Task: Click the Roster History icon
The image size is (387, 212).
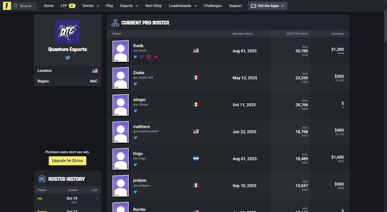Action: click(x=42, y=179)
